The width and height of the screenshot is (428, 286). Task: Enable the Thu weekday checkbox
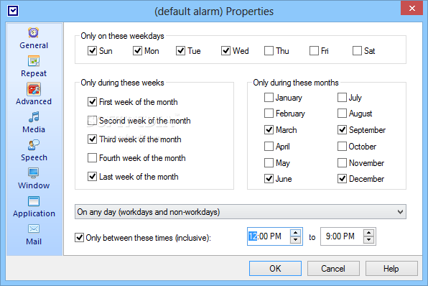coord(269,51)
